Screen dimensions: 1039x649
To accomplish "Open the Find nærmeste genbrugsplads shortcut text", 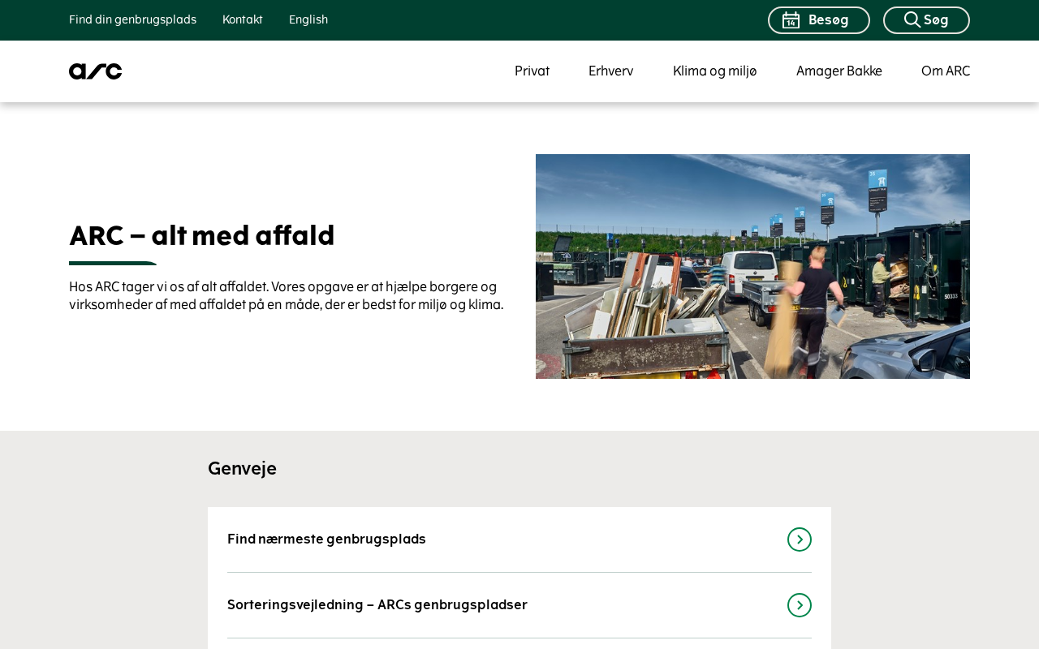I will click(x=326, y=539).
